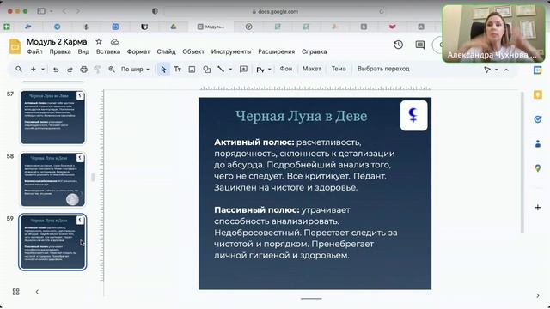Open the Вид menu
Screen dimensions: 550x309
click(83, 51)
